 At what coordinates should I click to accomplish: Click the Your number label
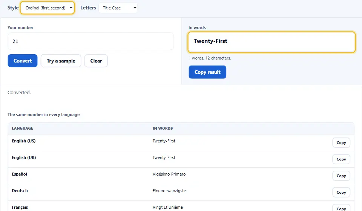click(20, 28)
